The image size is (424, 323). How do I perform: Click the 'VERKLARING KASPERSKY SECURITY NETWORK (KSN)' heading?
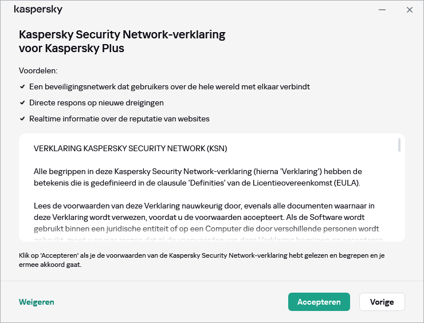pos(131,148)
